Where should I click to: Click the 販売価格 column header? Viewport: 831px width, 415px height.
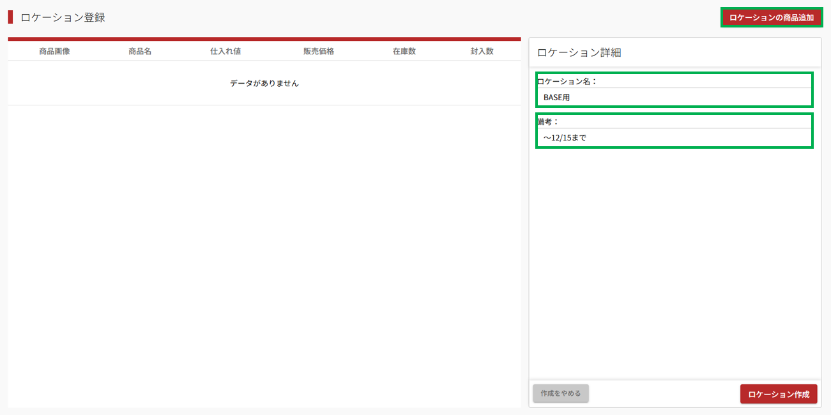pos(319,51)
